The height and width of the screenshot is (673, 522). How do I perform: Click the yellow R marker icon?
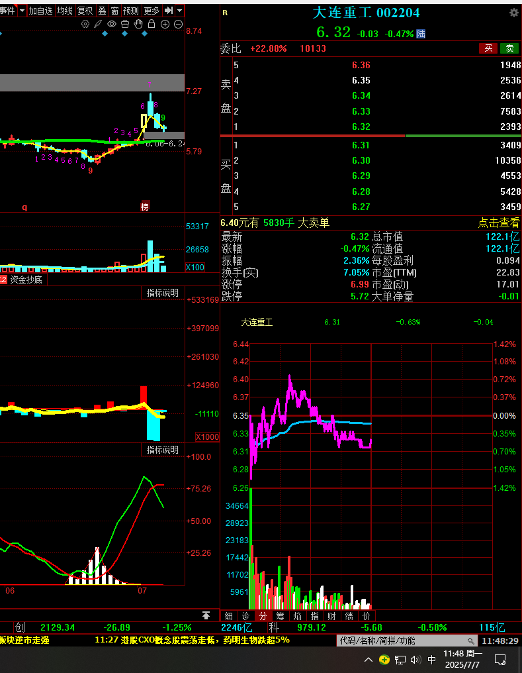[225, 13]
